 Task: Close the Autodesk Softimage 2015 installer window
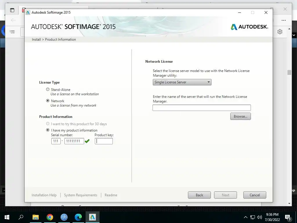266,12
